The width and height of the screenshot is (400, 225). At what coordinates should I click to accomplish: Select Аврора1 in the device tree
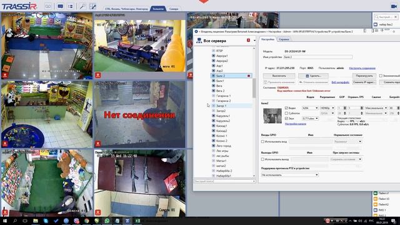[222, 56]
